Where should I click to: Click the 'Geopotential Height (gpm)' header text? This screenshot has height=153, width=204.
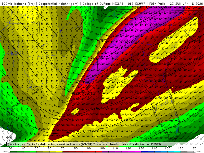(59, 4)
